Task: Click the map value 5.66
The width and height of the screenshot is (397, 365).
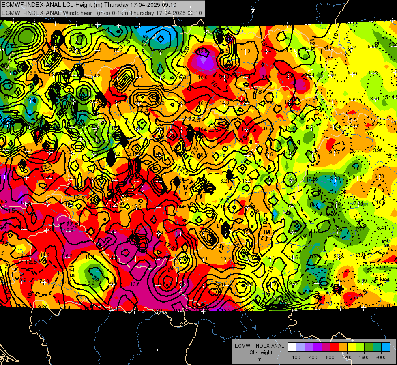Action: click(x=373, y=46)
